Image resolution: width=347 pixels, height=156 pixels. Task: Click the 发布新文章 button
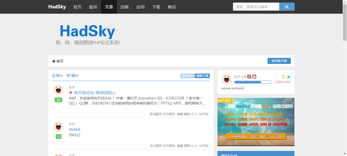(279, 61)
